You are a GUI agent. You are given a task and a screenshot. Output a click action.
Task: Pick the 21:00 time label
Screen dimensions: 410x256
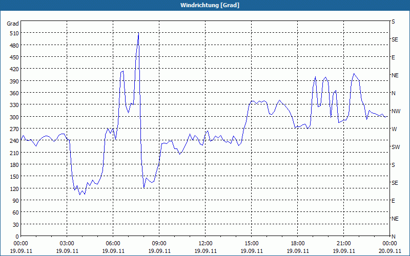click(x=343, y=244)
